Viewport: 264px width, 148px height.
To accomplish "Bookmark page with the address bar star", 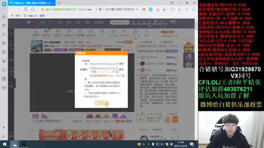I will click(x=43, y=10).
